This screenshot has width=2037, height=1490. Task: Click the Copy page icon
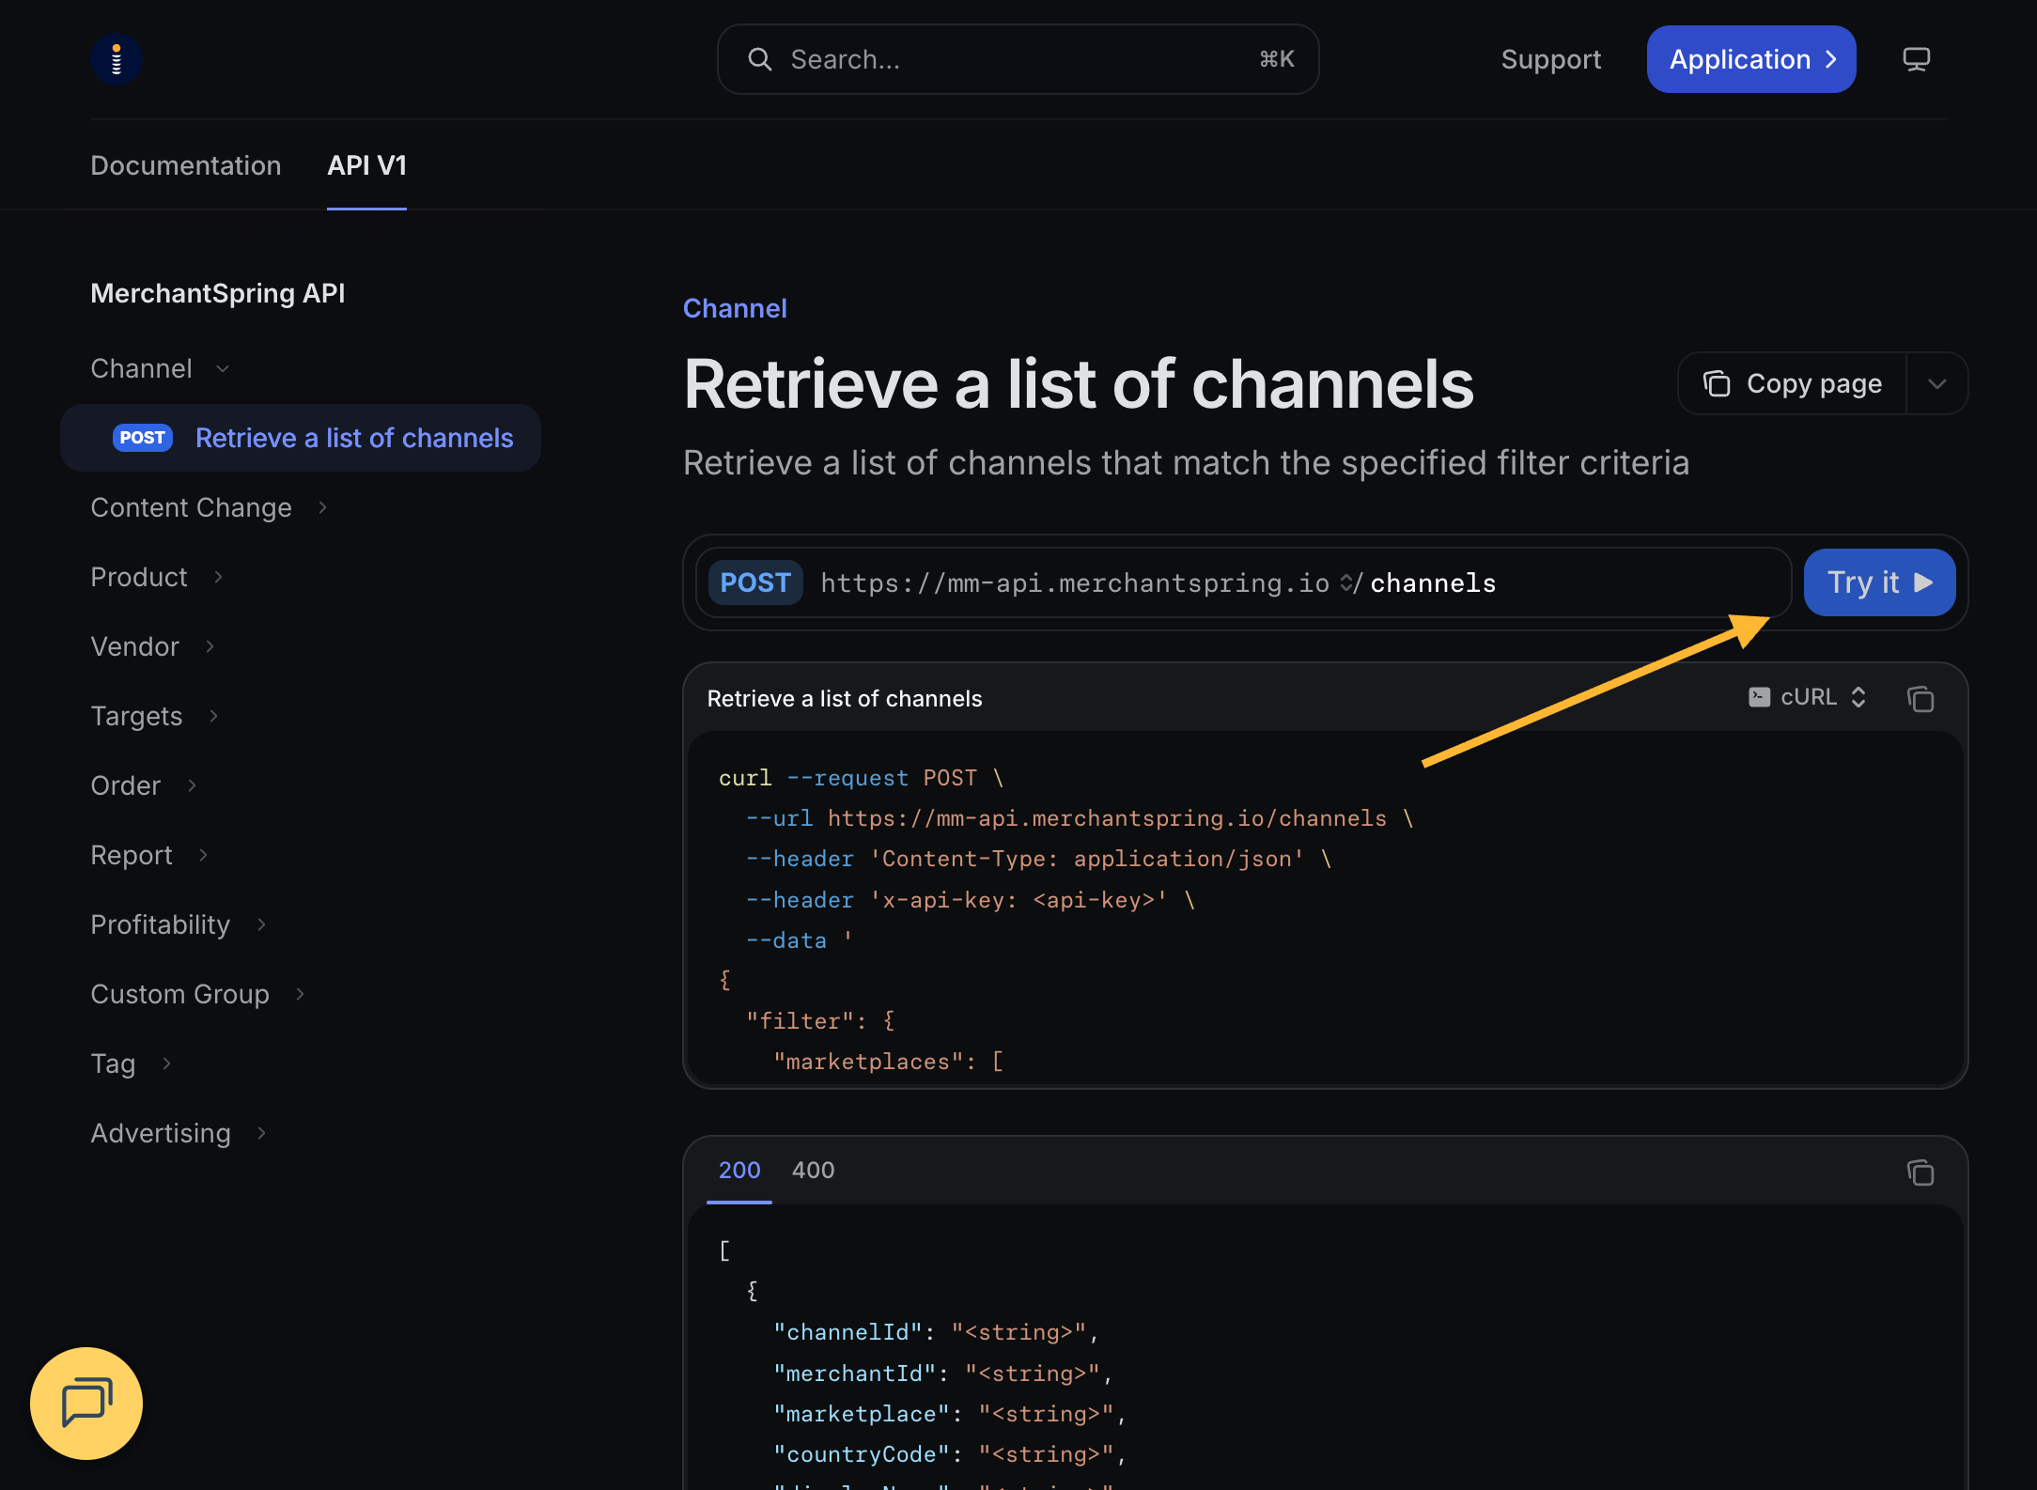[x=1717, y=383]
